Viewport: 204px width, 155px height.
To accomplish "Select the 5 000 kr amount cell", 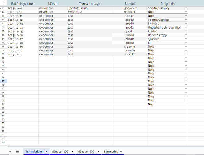I will point(130,47).
